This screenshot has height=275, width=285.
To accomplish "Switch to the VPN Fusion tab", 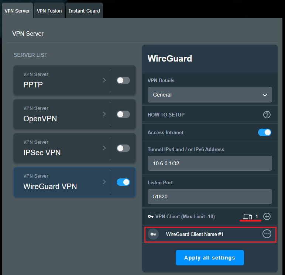I will [x=49, y=11].
